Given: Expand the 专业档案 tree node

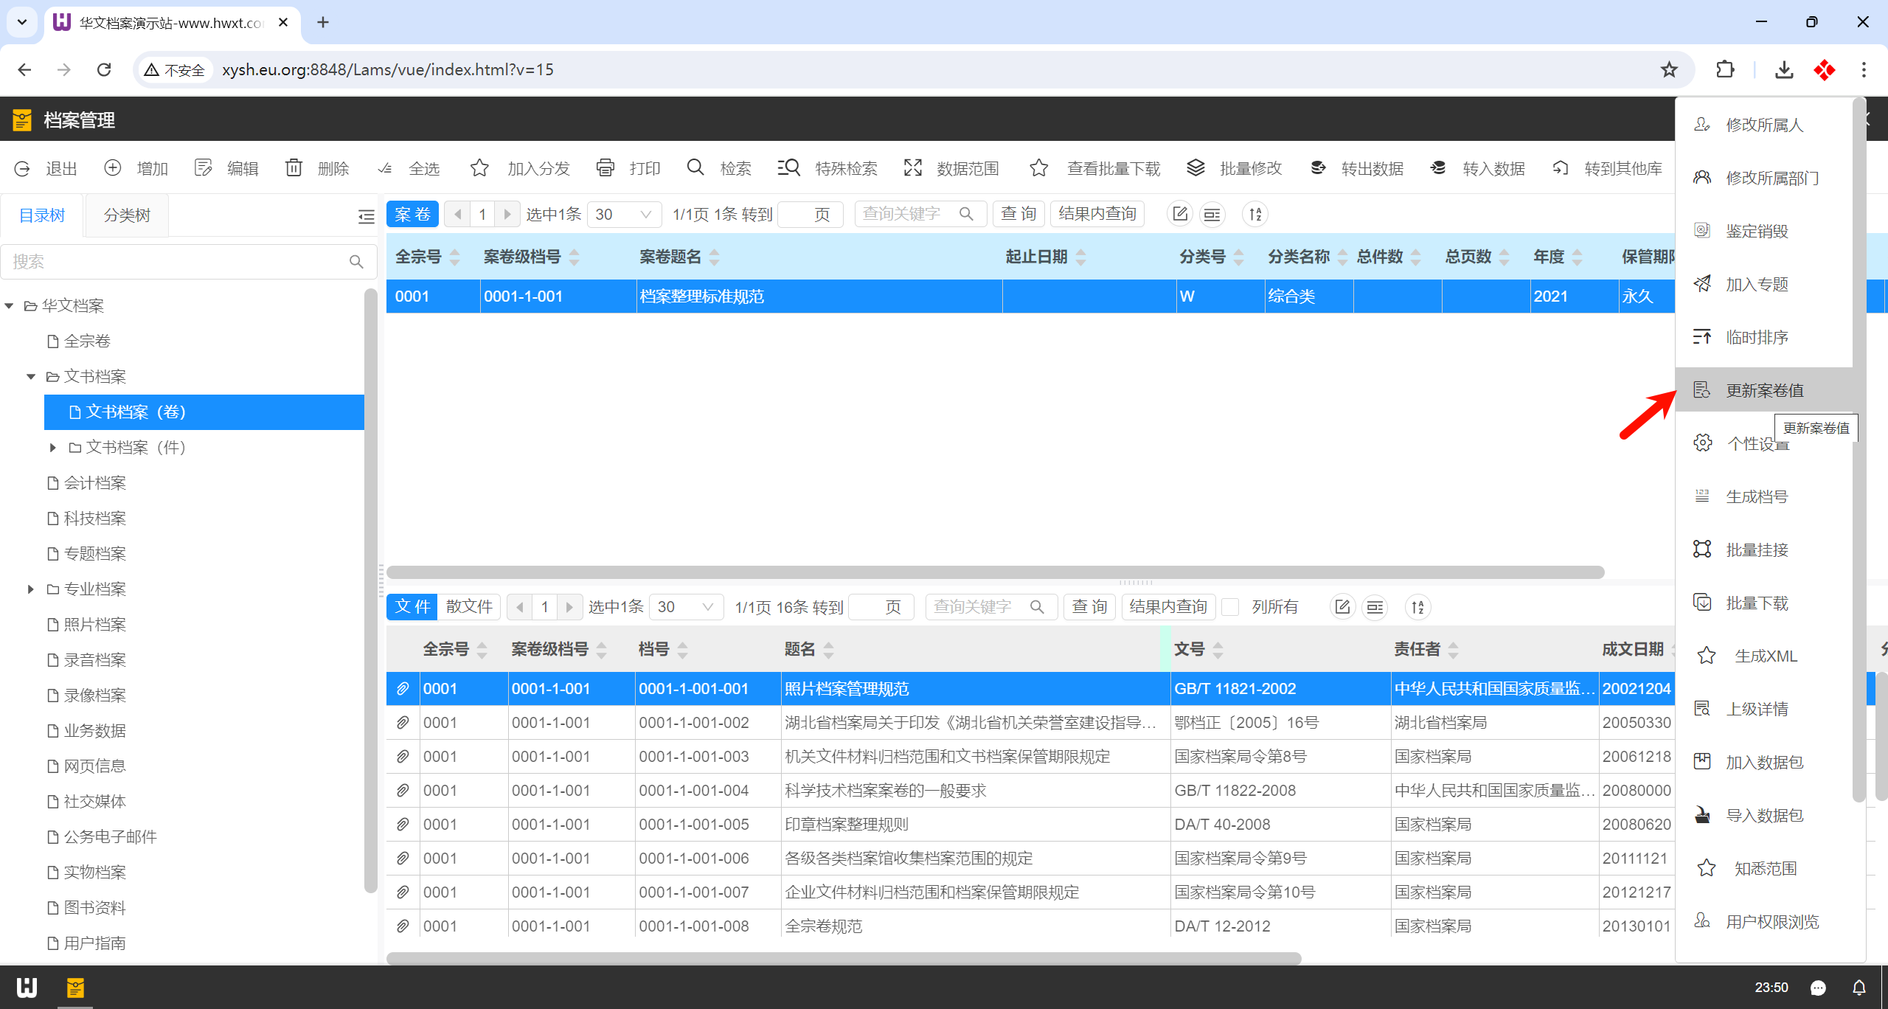Looking at the screenshot, I should [x=30, y=589].
